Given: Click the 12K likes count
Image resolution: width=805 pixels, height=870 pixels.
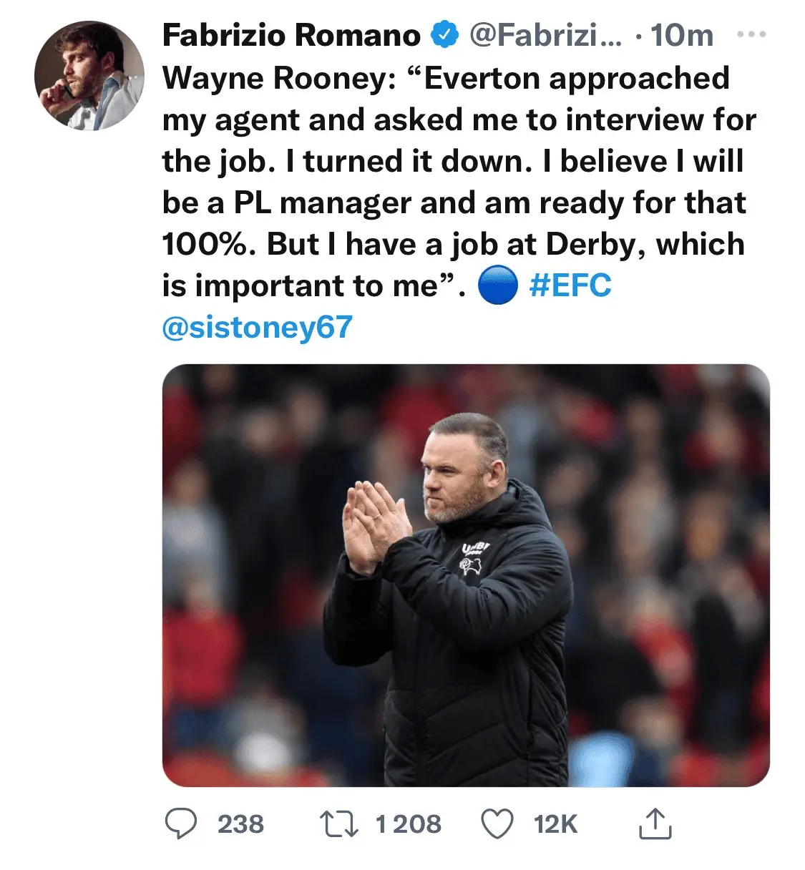Looking at the screenshot, I should click(x=555, y=824).
